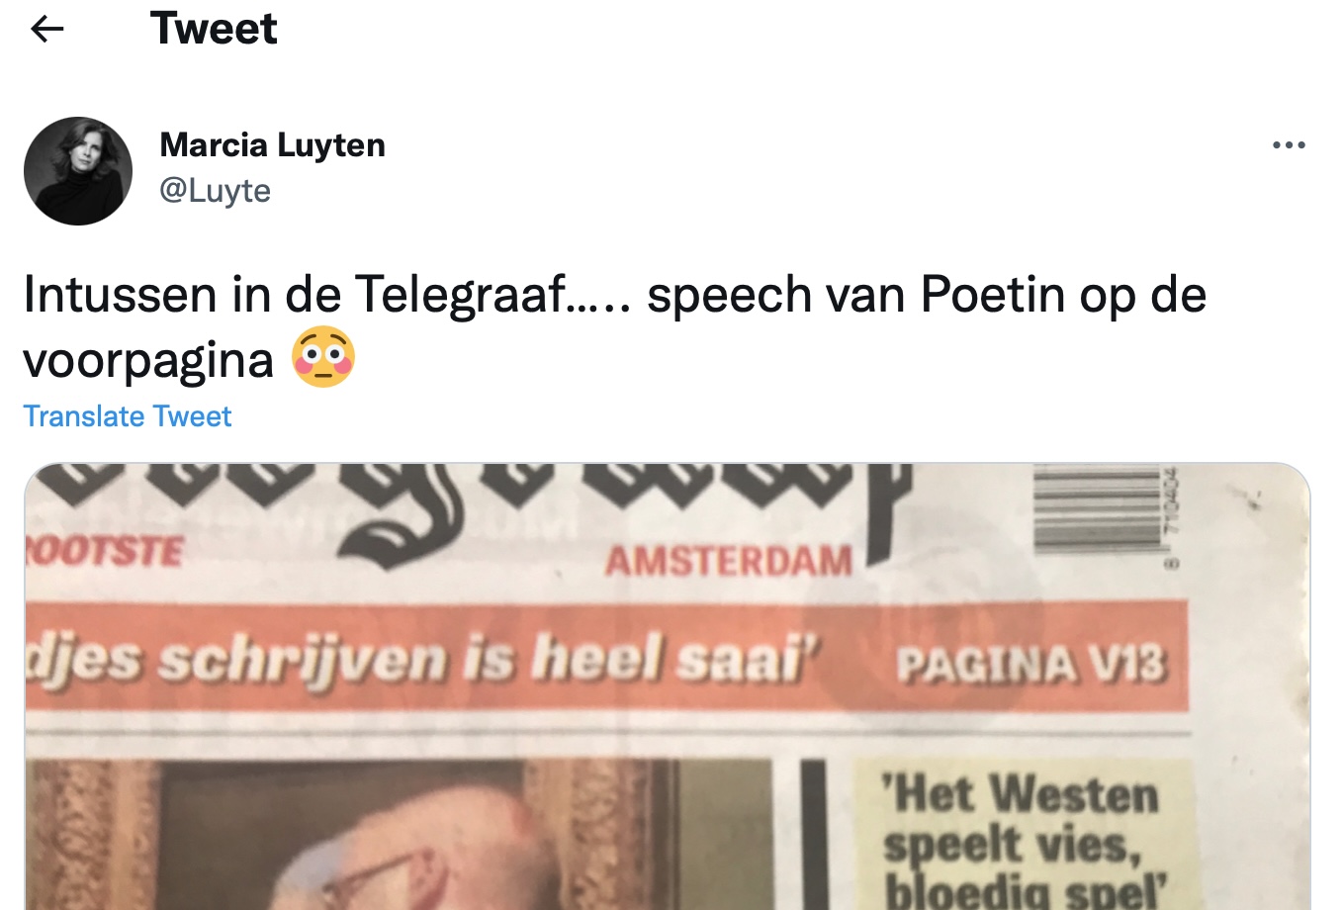The height and width of the screenshot is (910, 1343).
Task: Open the @Luyte handle link
Action: 215,190
